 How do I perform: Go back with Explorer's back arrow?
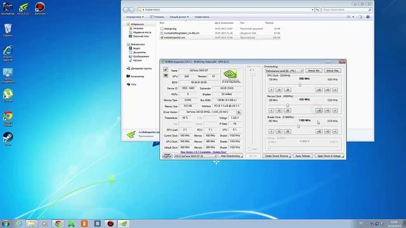(x=126, y=10)
